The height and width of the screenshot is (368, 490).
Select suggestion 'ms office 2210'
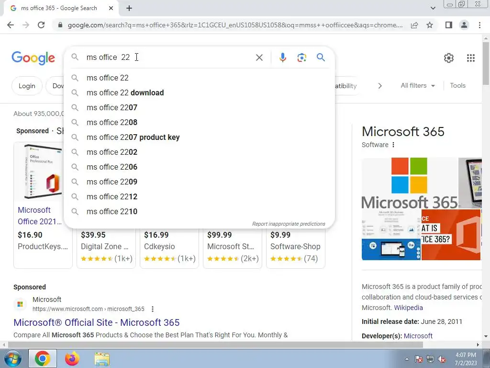click(x=199, y=211)
